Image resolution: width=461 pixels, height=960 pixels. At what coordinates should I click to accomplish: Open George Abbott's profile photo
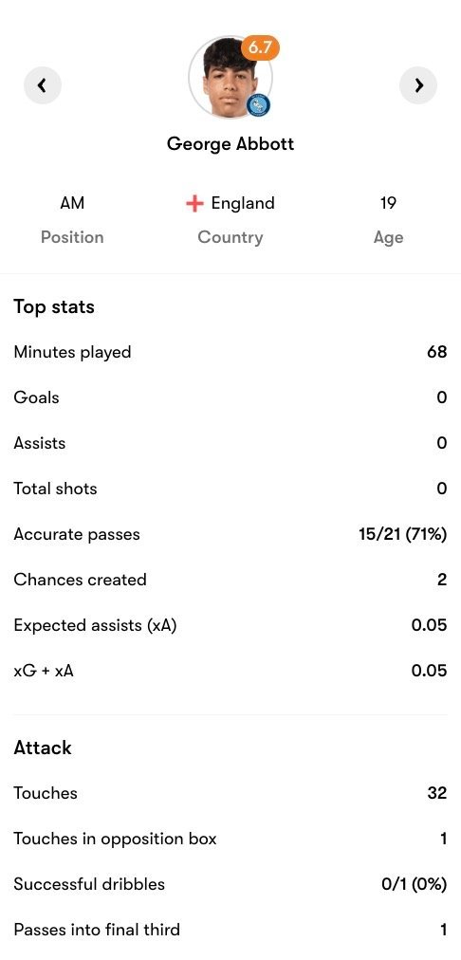pos(230,77)
